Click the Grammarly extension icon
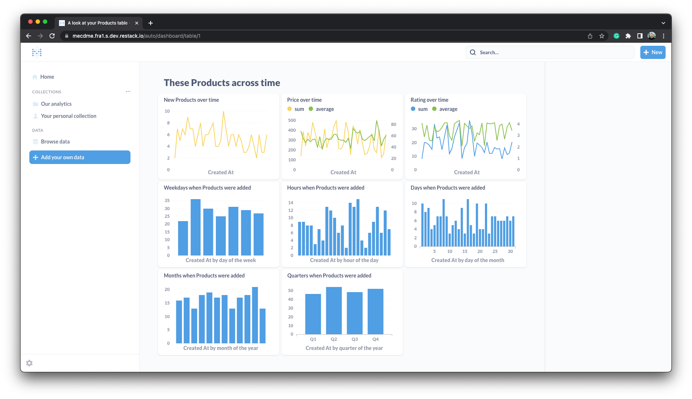 [x=616, y=36]
